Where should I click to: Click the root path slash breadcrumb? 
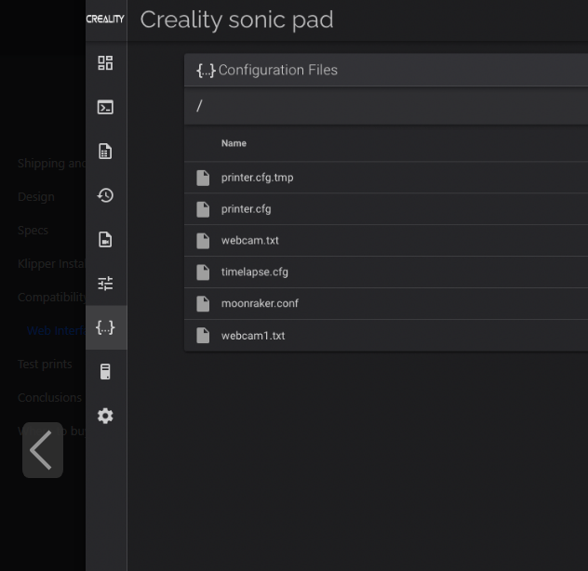pyautogui.click(x=199, y=106)
